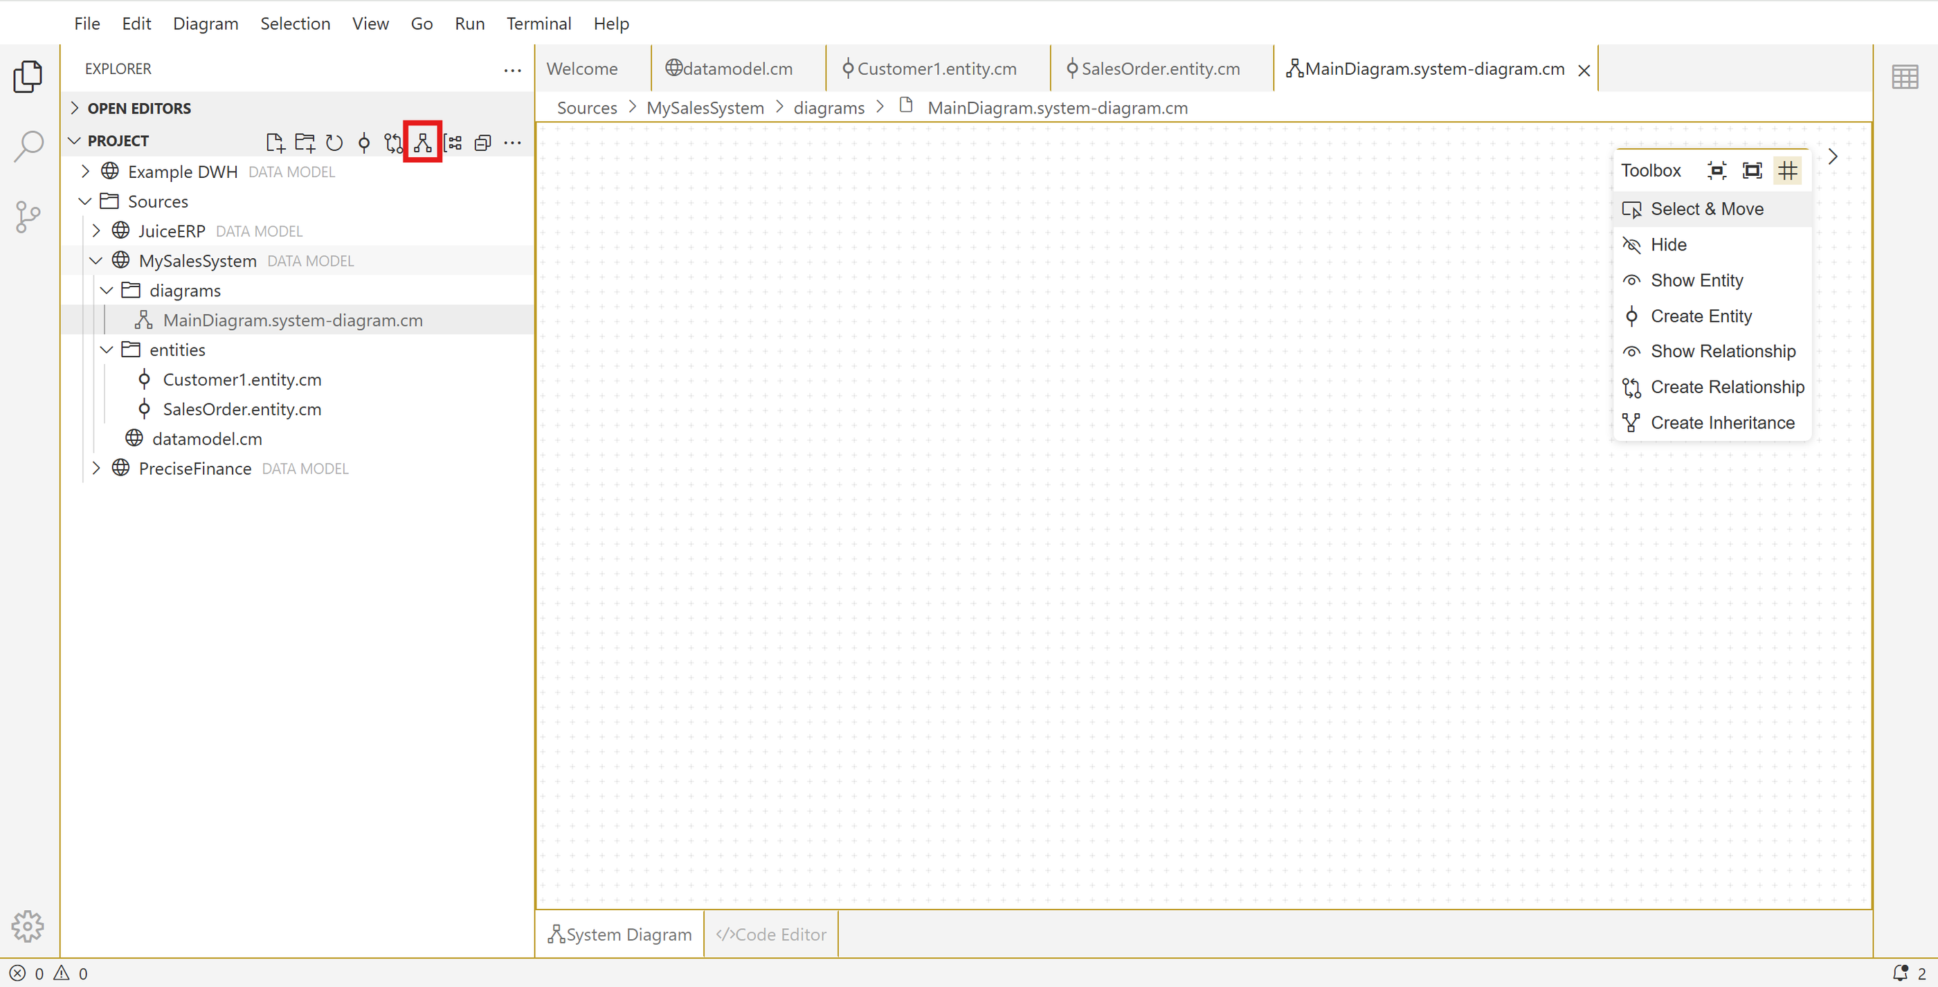Image resolution: width=1938 pixels, height=987 pixels.
Task: Click Create Relationship in the Toolbox
Action: [x=1727, y=387]
